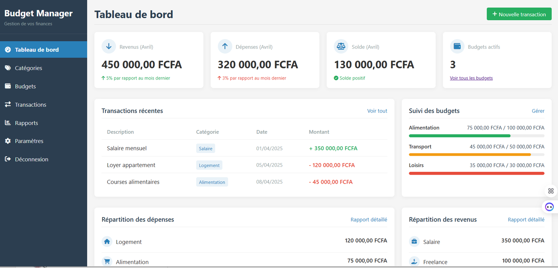Viewport: 558px width, 268px height.
Task: Click the Tableau de bord gauge icon
Action: point(8,50)
